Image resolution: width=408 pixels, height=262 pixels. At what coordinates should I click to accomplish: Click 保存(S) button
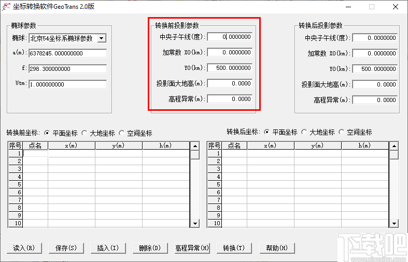click(x=66, y=248)
